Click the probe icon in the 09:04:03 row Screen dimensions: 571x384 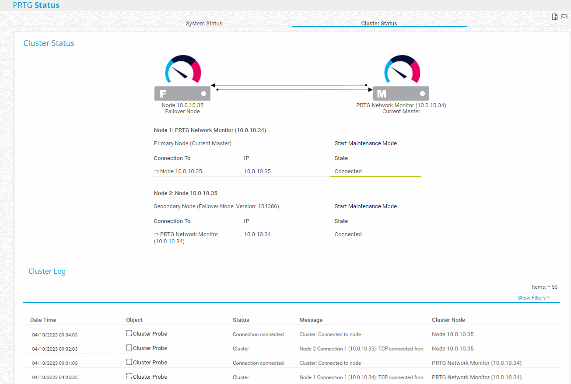pyautogui.click(x=129, y=334)
